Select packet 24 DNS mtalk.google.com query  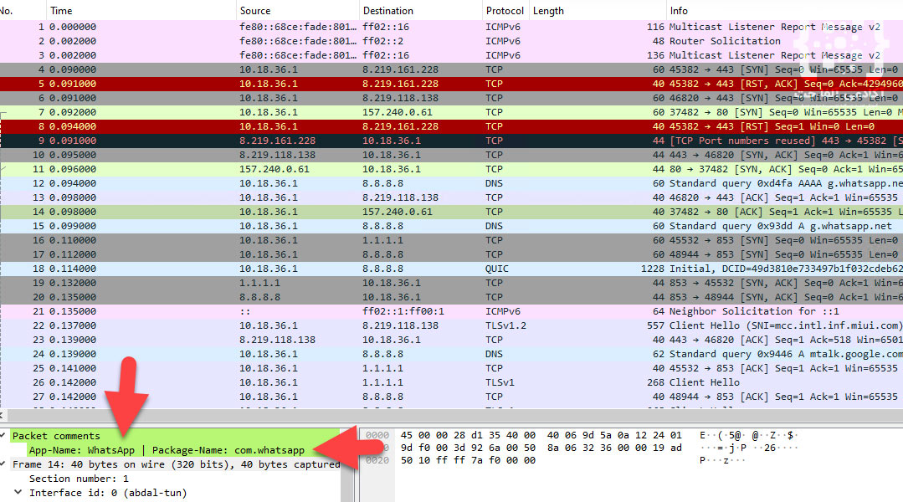(452, 354)
